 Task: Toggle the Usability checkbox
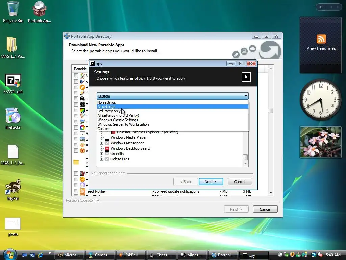tap(107, 154)
